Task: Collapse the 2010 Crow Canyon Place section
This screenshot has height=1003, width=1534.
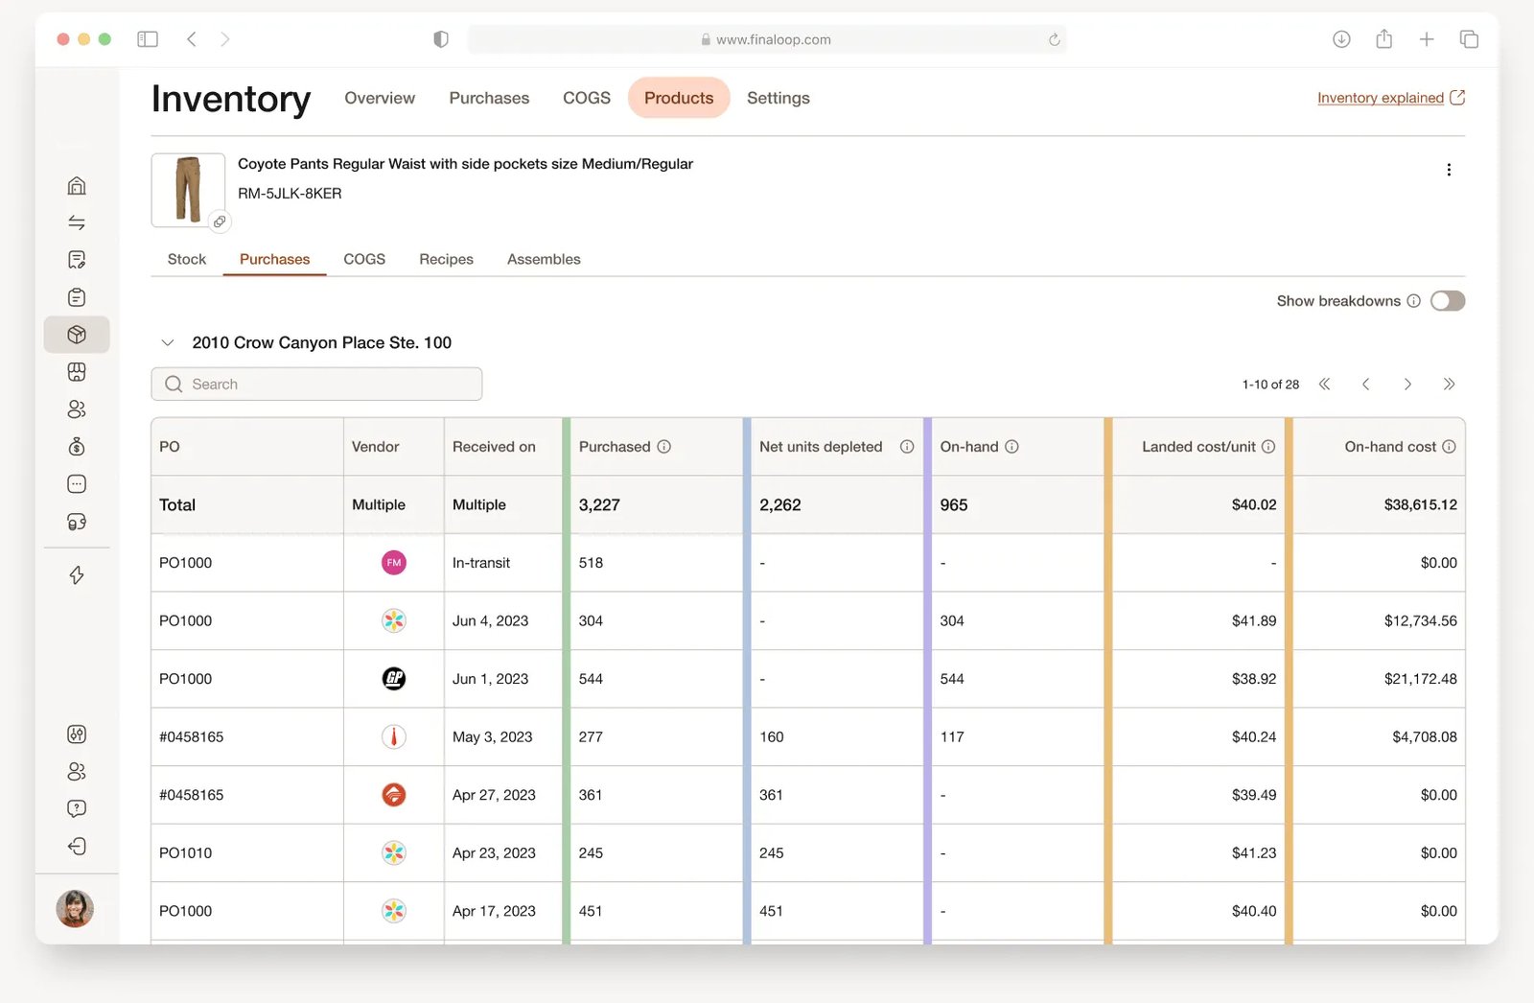Action: pyautogui.click(x=168, y=342)
